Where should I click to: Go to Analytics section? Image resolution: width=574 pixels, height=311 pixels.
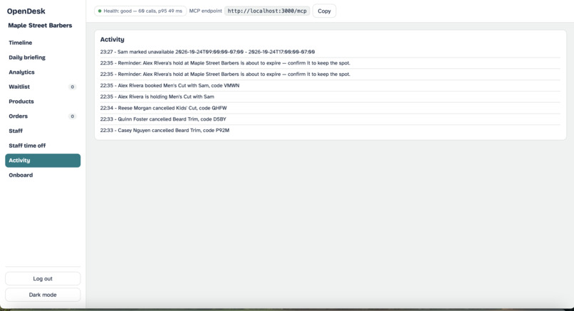tap(43, 72)
